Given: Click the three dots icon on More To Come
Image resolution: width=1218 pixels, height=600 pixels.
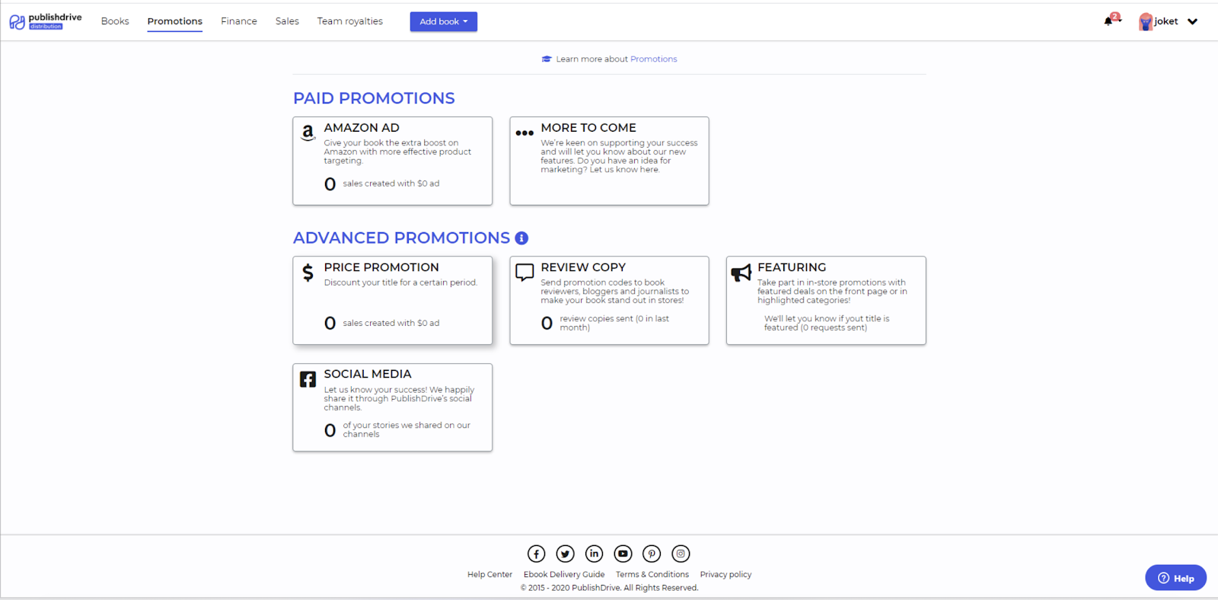Looking at the screenshot, I should 525,132.
